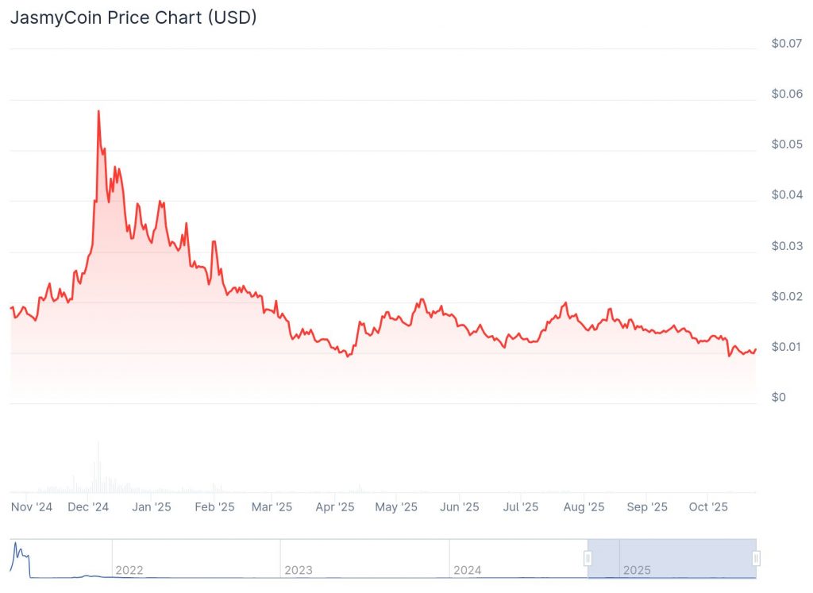Click the Oct '25 x-axis label

point(708,506)
